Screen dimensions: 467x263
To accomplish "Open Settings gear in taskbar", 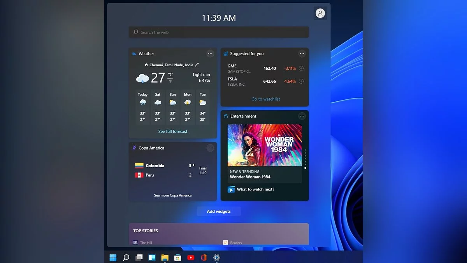I will pyautogui.click(x=217, y=258).
